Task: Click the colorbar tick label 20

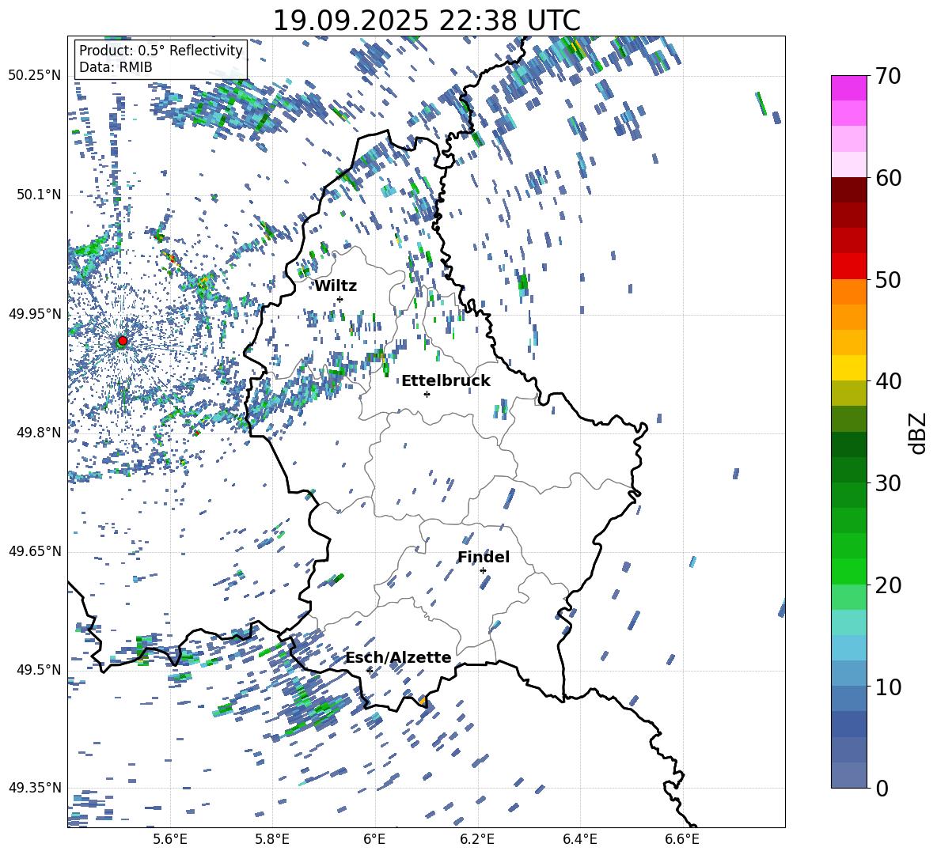Action: tap(888, 585)
